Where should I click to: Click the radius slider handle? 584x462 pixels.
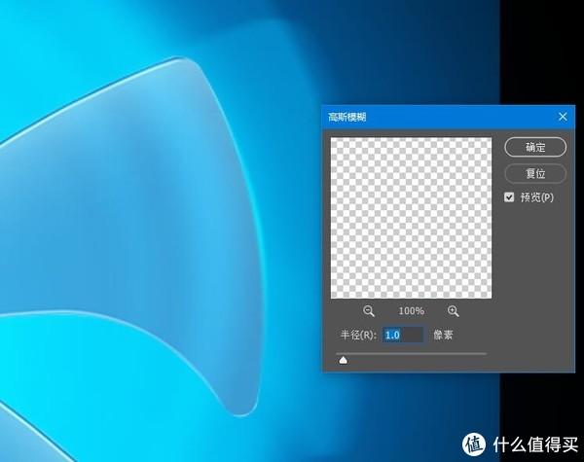343,360
